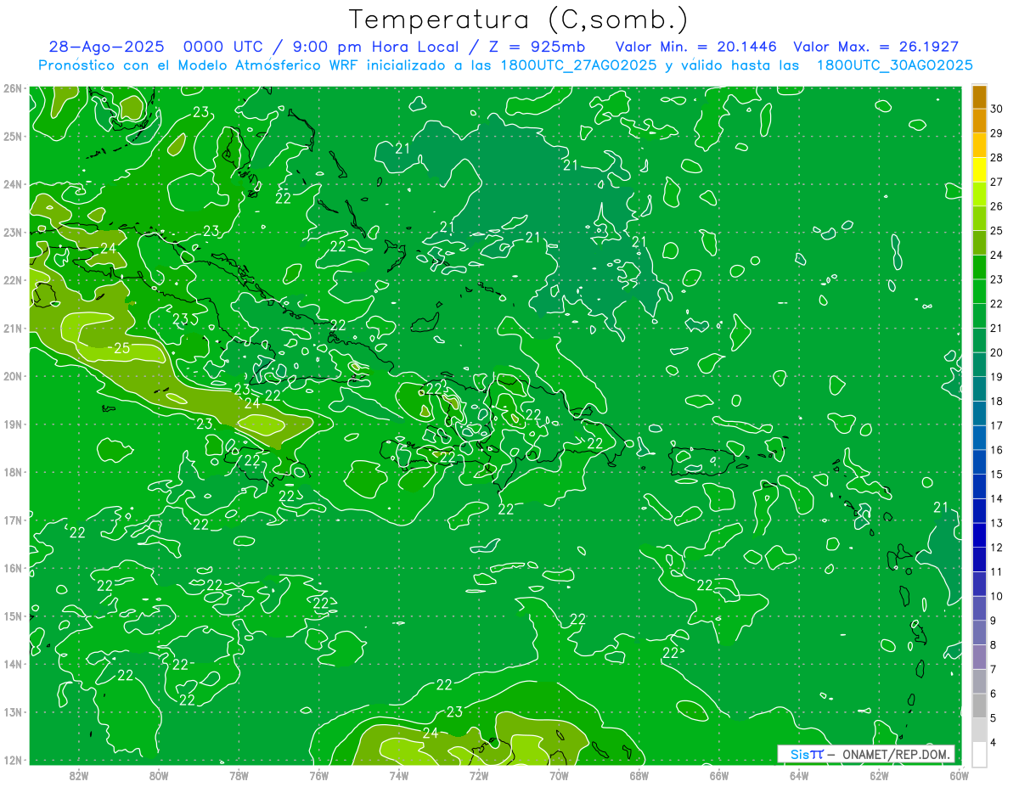Click the 21N latitude axis label
Viewport: 1019px width, 787px height.
(x=13, y=328)
